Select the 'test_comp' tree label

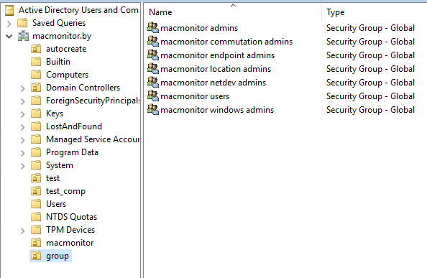(65, 191)
